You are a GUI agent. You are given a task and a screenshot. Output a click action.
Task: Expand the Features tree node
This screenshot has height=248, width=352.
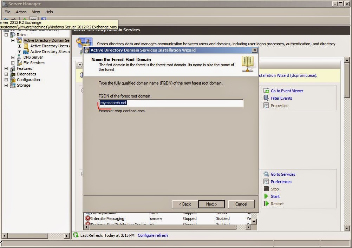pyautogui.click(x=6, y=68)
